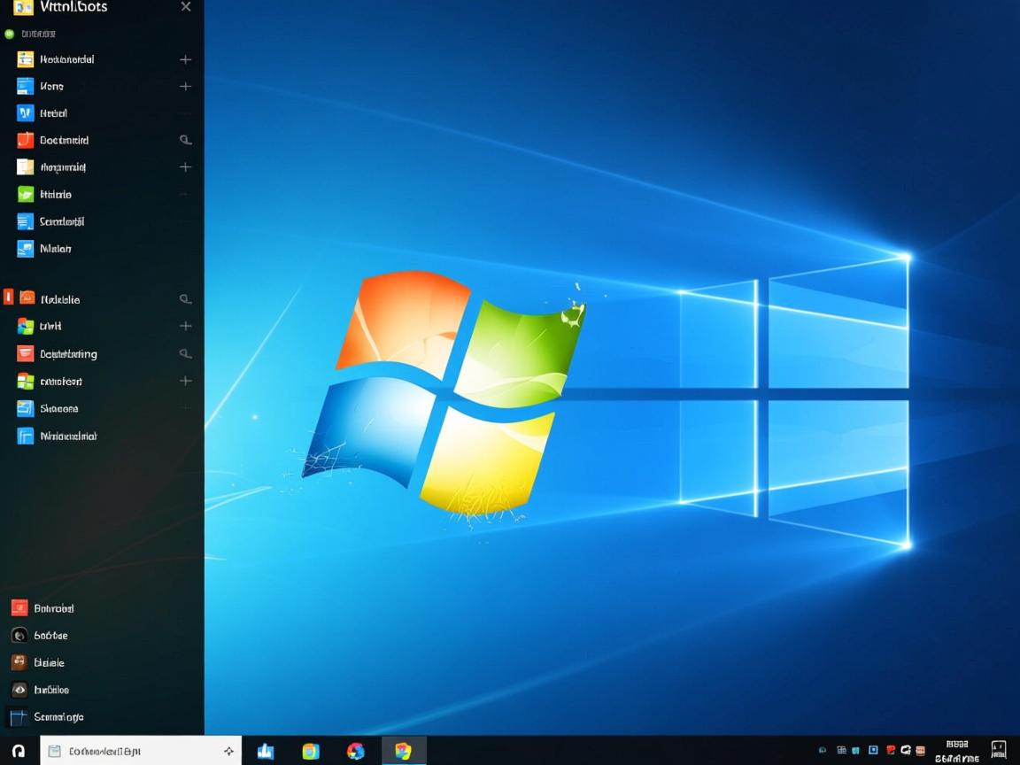Screen dimensions: 1020x765
Task: Click the Task View icon next to search box
Action: pos(227,749)
